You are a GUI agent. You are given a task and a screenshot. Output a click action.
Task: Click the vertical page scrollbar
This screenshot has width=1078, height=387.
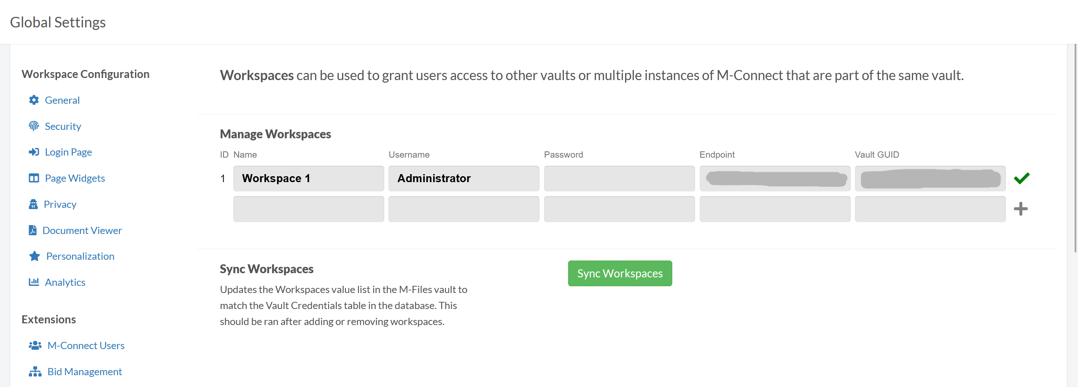coord(1075,148)
